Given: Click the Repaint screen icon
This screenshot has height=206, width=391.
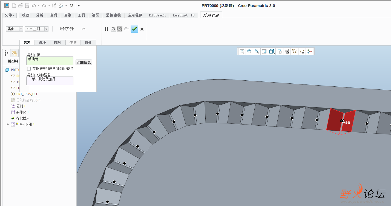Looking at the screenshot, I should 264,51.
